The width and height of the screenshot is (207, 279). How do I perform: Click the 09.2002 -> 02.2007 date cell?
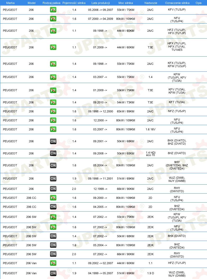point(101,263)
